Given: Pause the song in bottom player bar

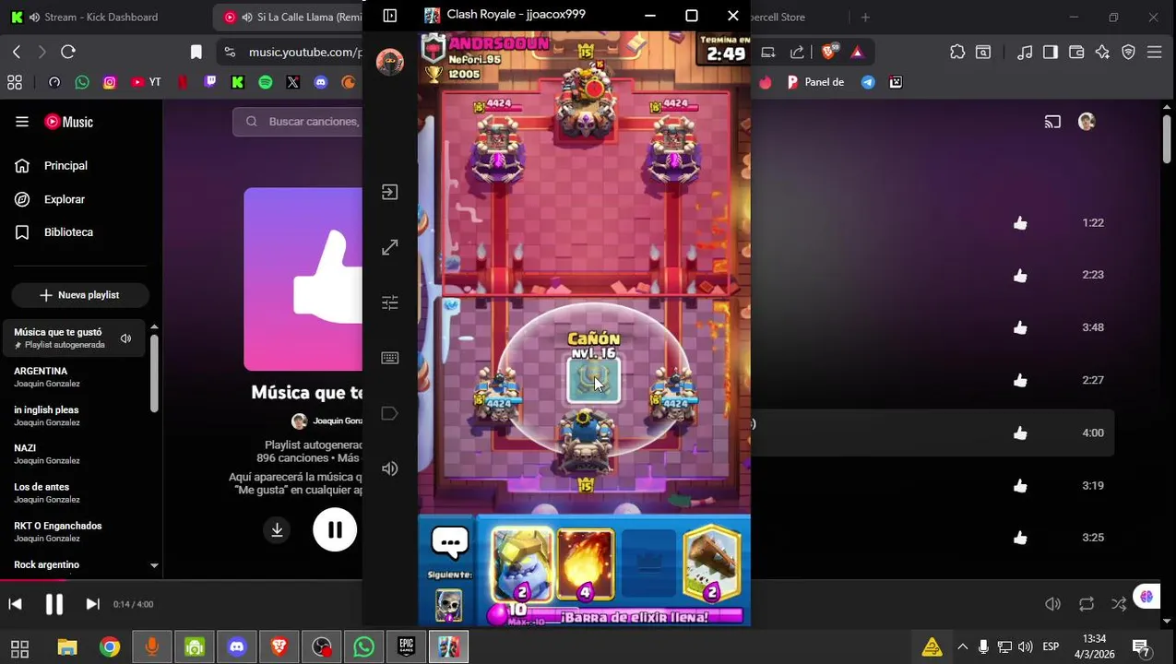Looking at the screenshot, I should click(x=54, y=604).
